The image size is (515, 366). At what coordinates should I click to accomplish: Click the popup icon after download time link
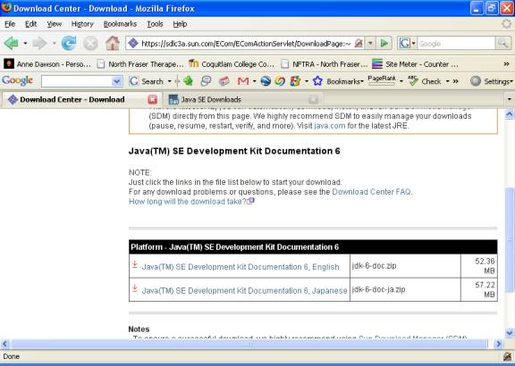pyautogui.click(x=250, y=201)
